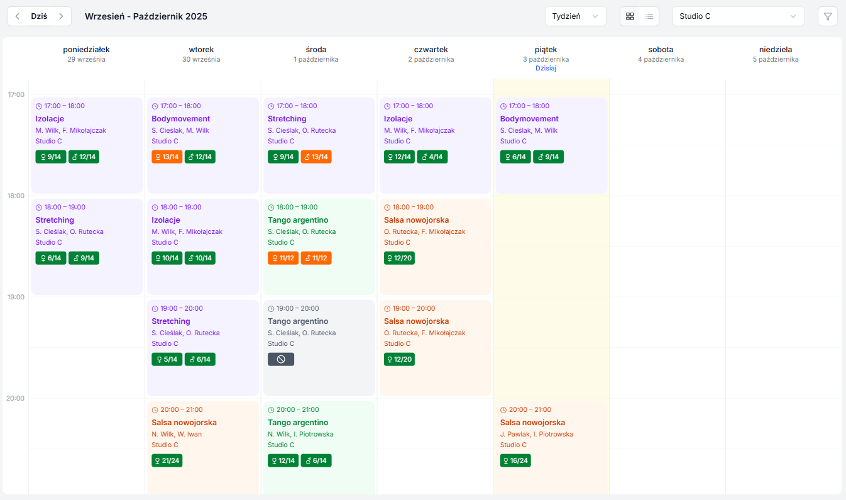This screenshot has height=500, width=846.
Task: Click 16/24 badge on Friday Salsa nowojorska
Action: [x=515, y=460]
